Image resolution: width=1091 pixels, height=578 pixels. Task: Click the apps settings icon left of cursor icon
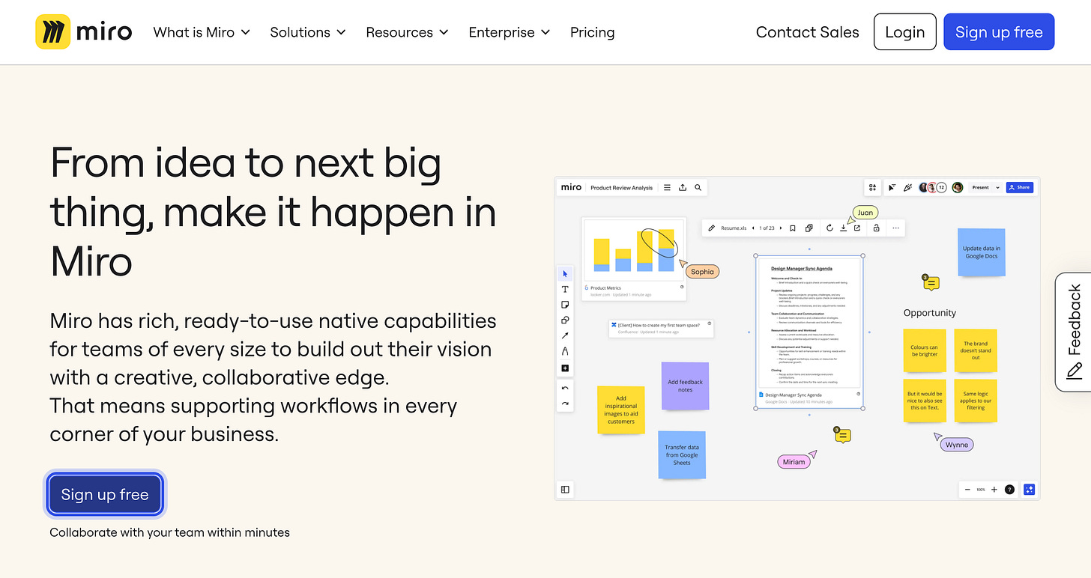[872, 187]
